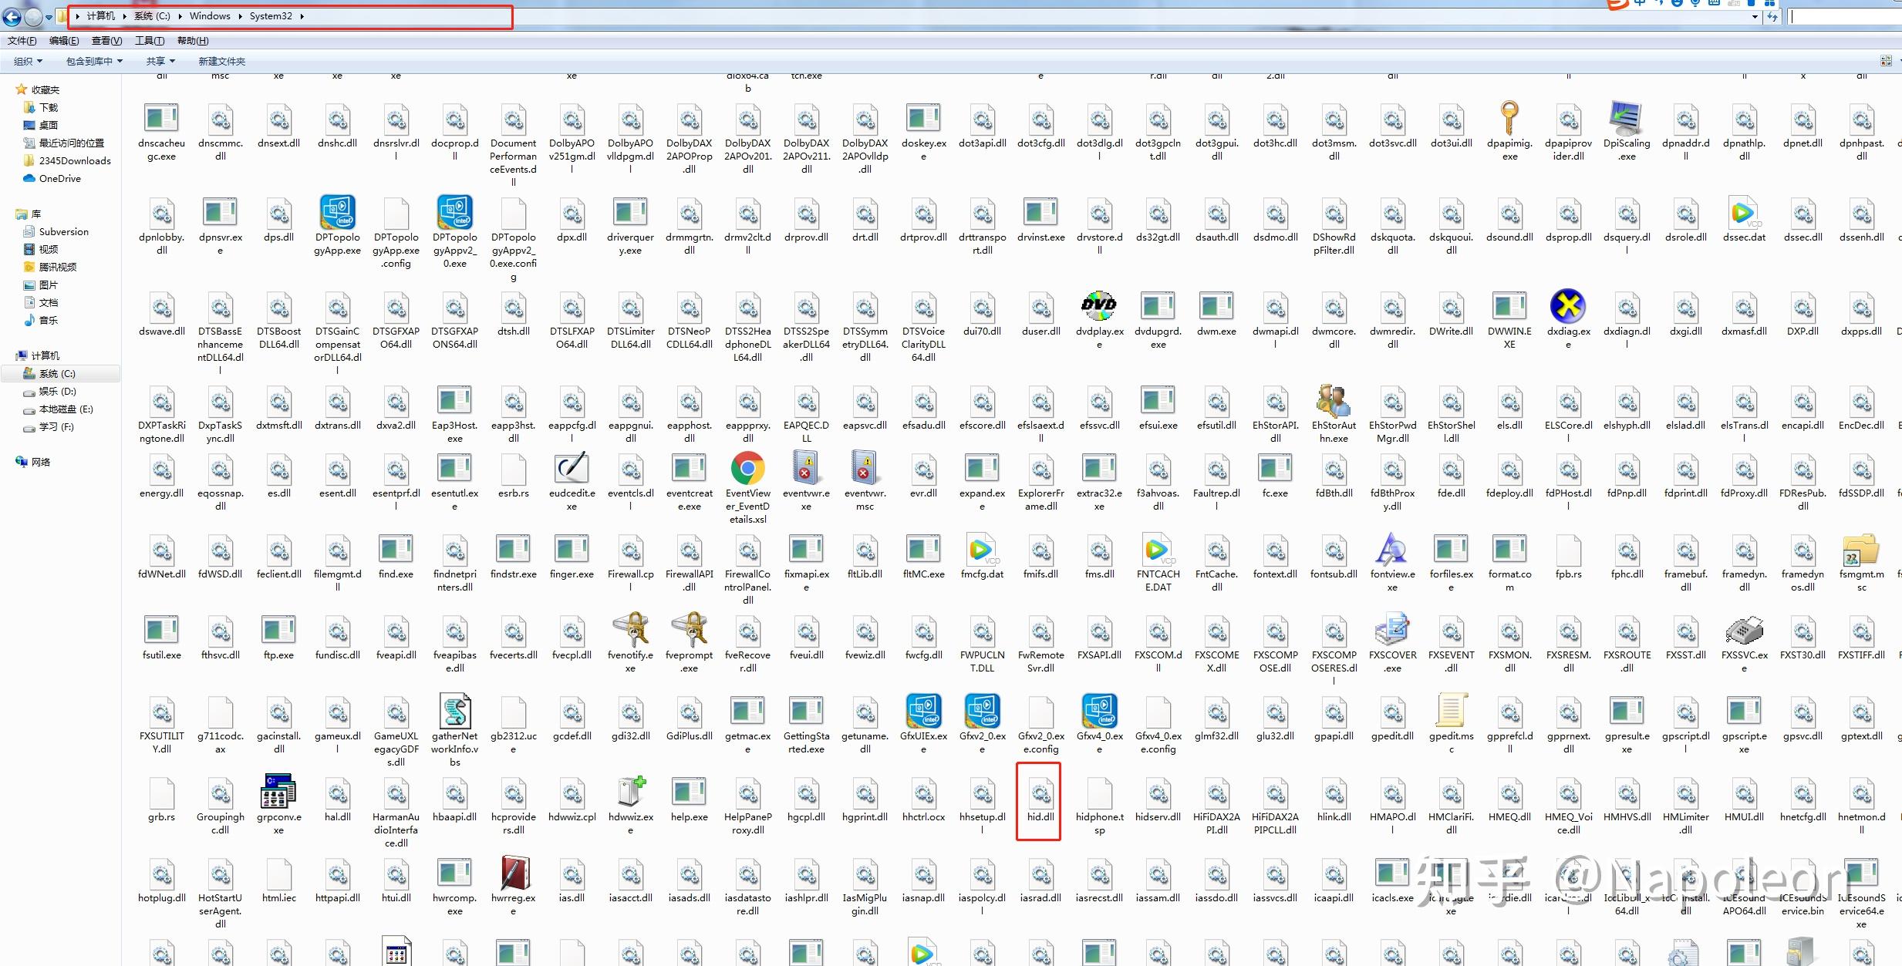Click the Back navigation arrow button
Image resolution: width=1902 pixels, height=966 pixels.
12,16
